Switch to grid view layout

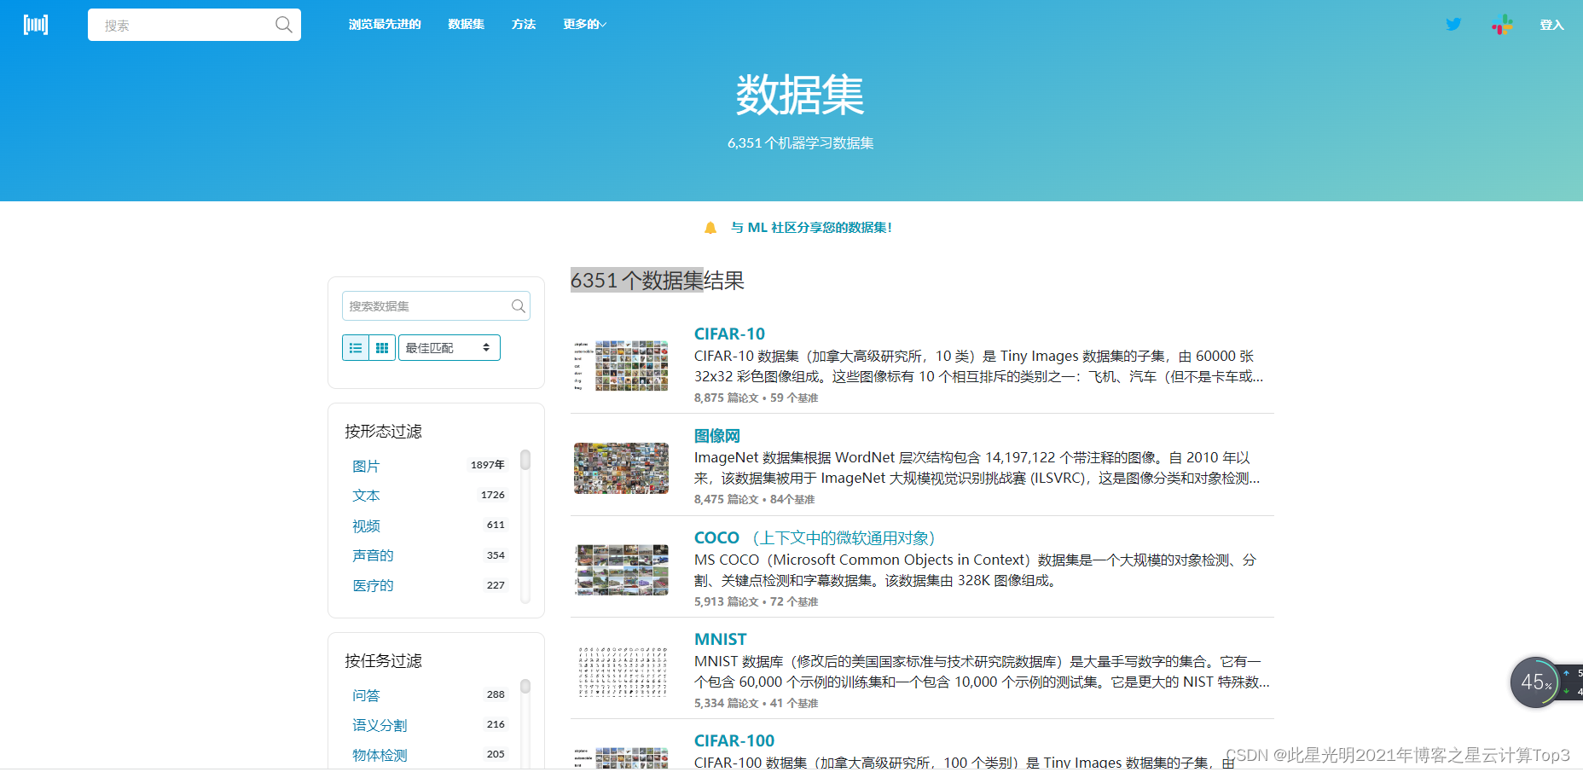(382, 348)
